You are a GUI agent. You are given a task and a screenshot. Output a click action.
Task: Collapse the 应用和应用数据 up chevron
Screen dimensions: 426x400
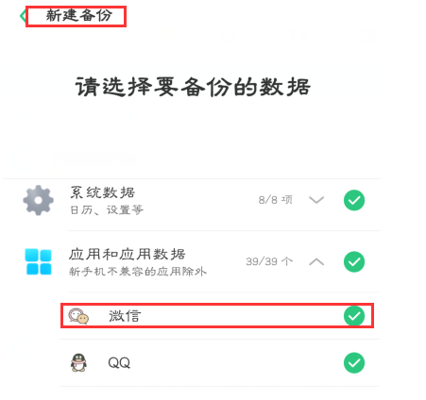click(x=316, y=261)
